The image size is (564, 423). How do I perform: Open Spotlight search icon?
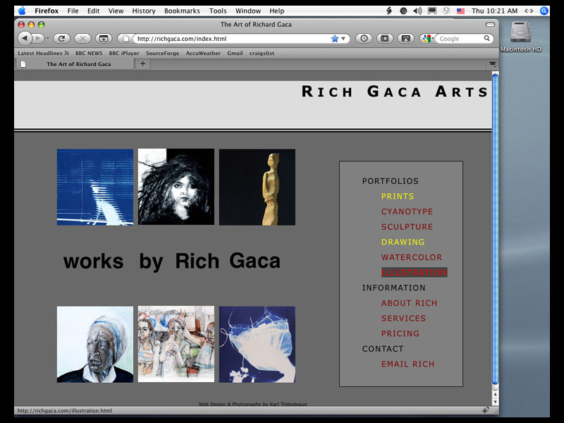(x=544, y=11)
